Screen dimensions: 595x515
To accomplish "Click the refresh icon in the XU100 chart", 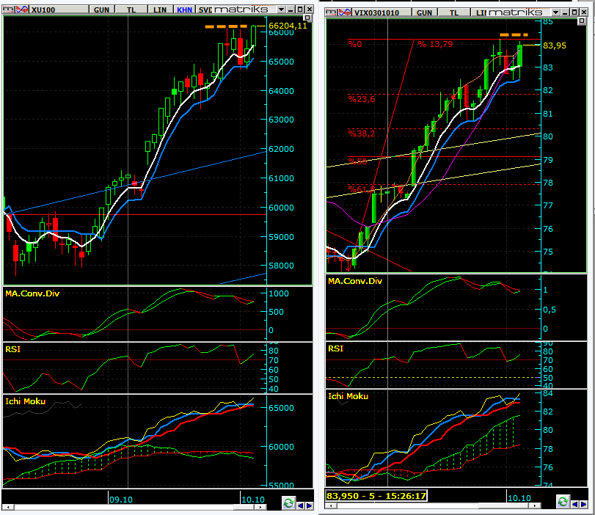I will pos(288,502).
